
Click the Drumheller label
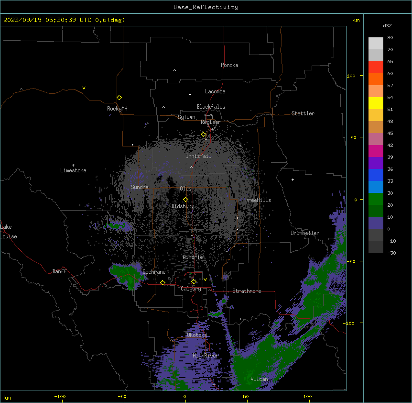coord(305,233)
